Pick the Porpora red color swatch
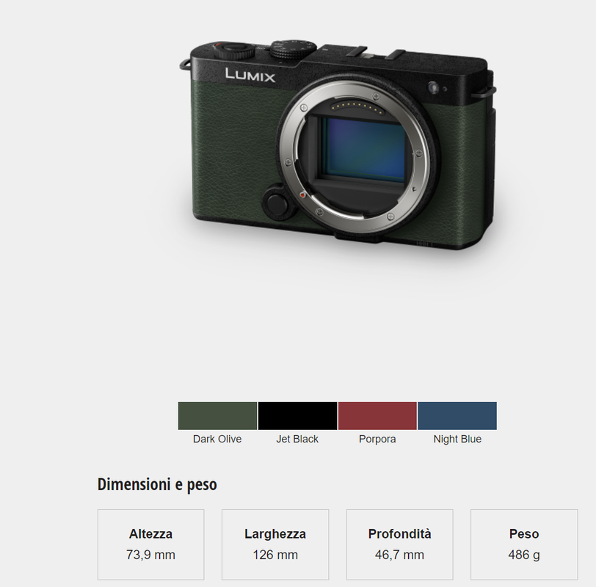 pyautogui.click(x=377, y=415)
